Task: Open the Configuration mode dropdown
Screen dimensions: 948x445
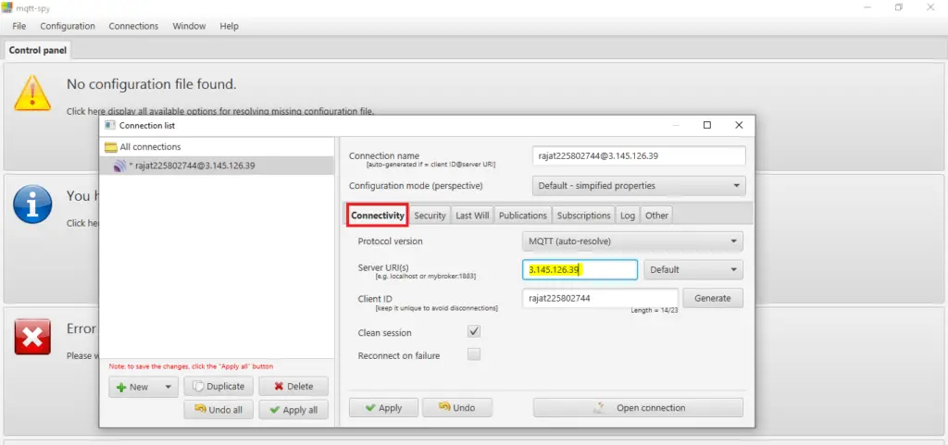Action: [639, 186]
